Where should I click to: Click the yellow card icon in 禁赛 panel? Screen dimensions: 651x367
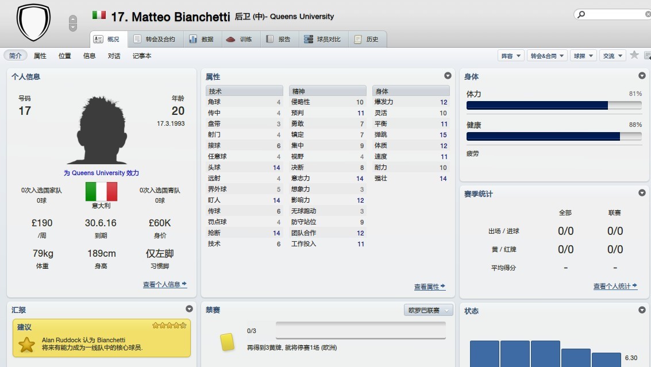227,342
